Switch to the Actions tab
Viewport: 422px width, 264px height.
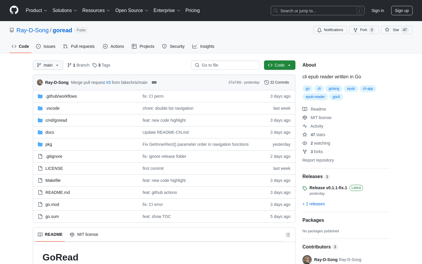coord(113,46)
